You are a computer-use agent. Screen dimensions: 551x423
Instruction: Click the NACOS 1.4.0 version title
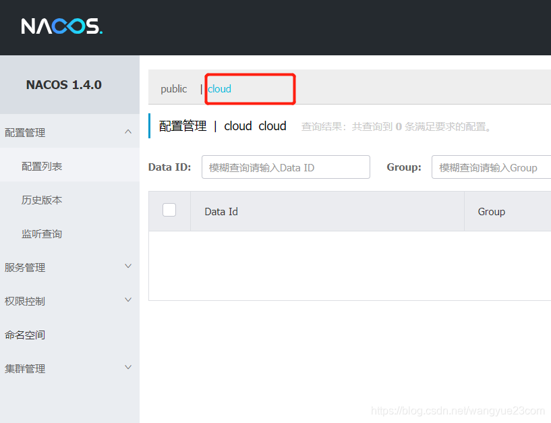pyautogui.click(x=63, y=85)
